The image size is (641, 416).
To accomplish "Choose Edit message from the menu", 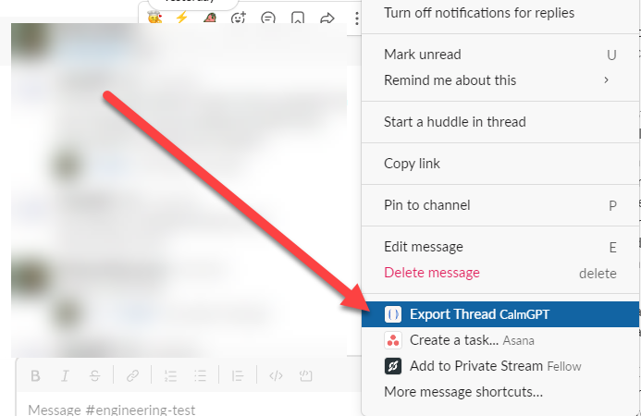I will pos(500,247).
